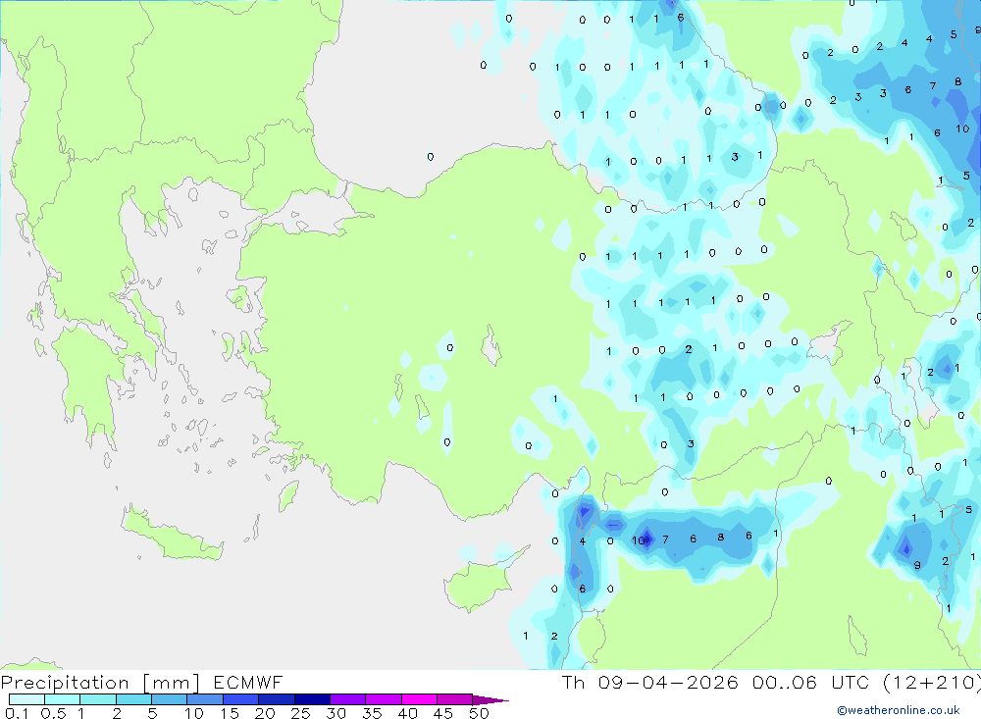This screenshot has width=981, height=719.
Task: Pick the 35–40 mm legend swatch
Action: tap(383, 699)
